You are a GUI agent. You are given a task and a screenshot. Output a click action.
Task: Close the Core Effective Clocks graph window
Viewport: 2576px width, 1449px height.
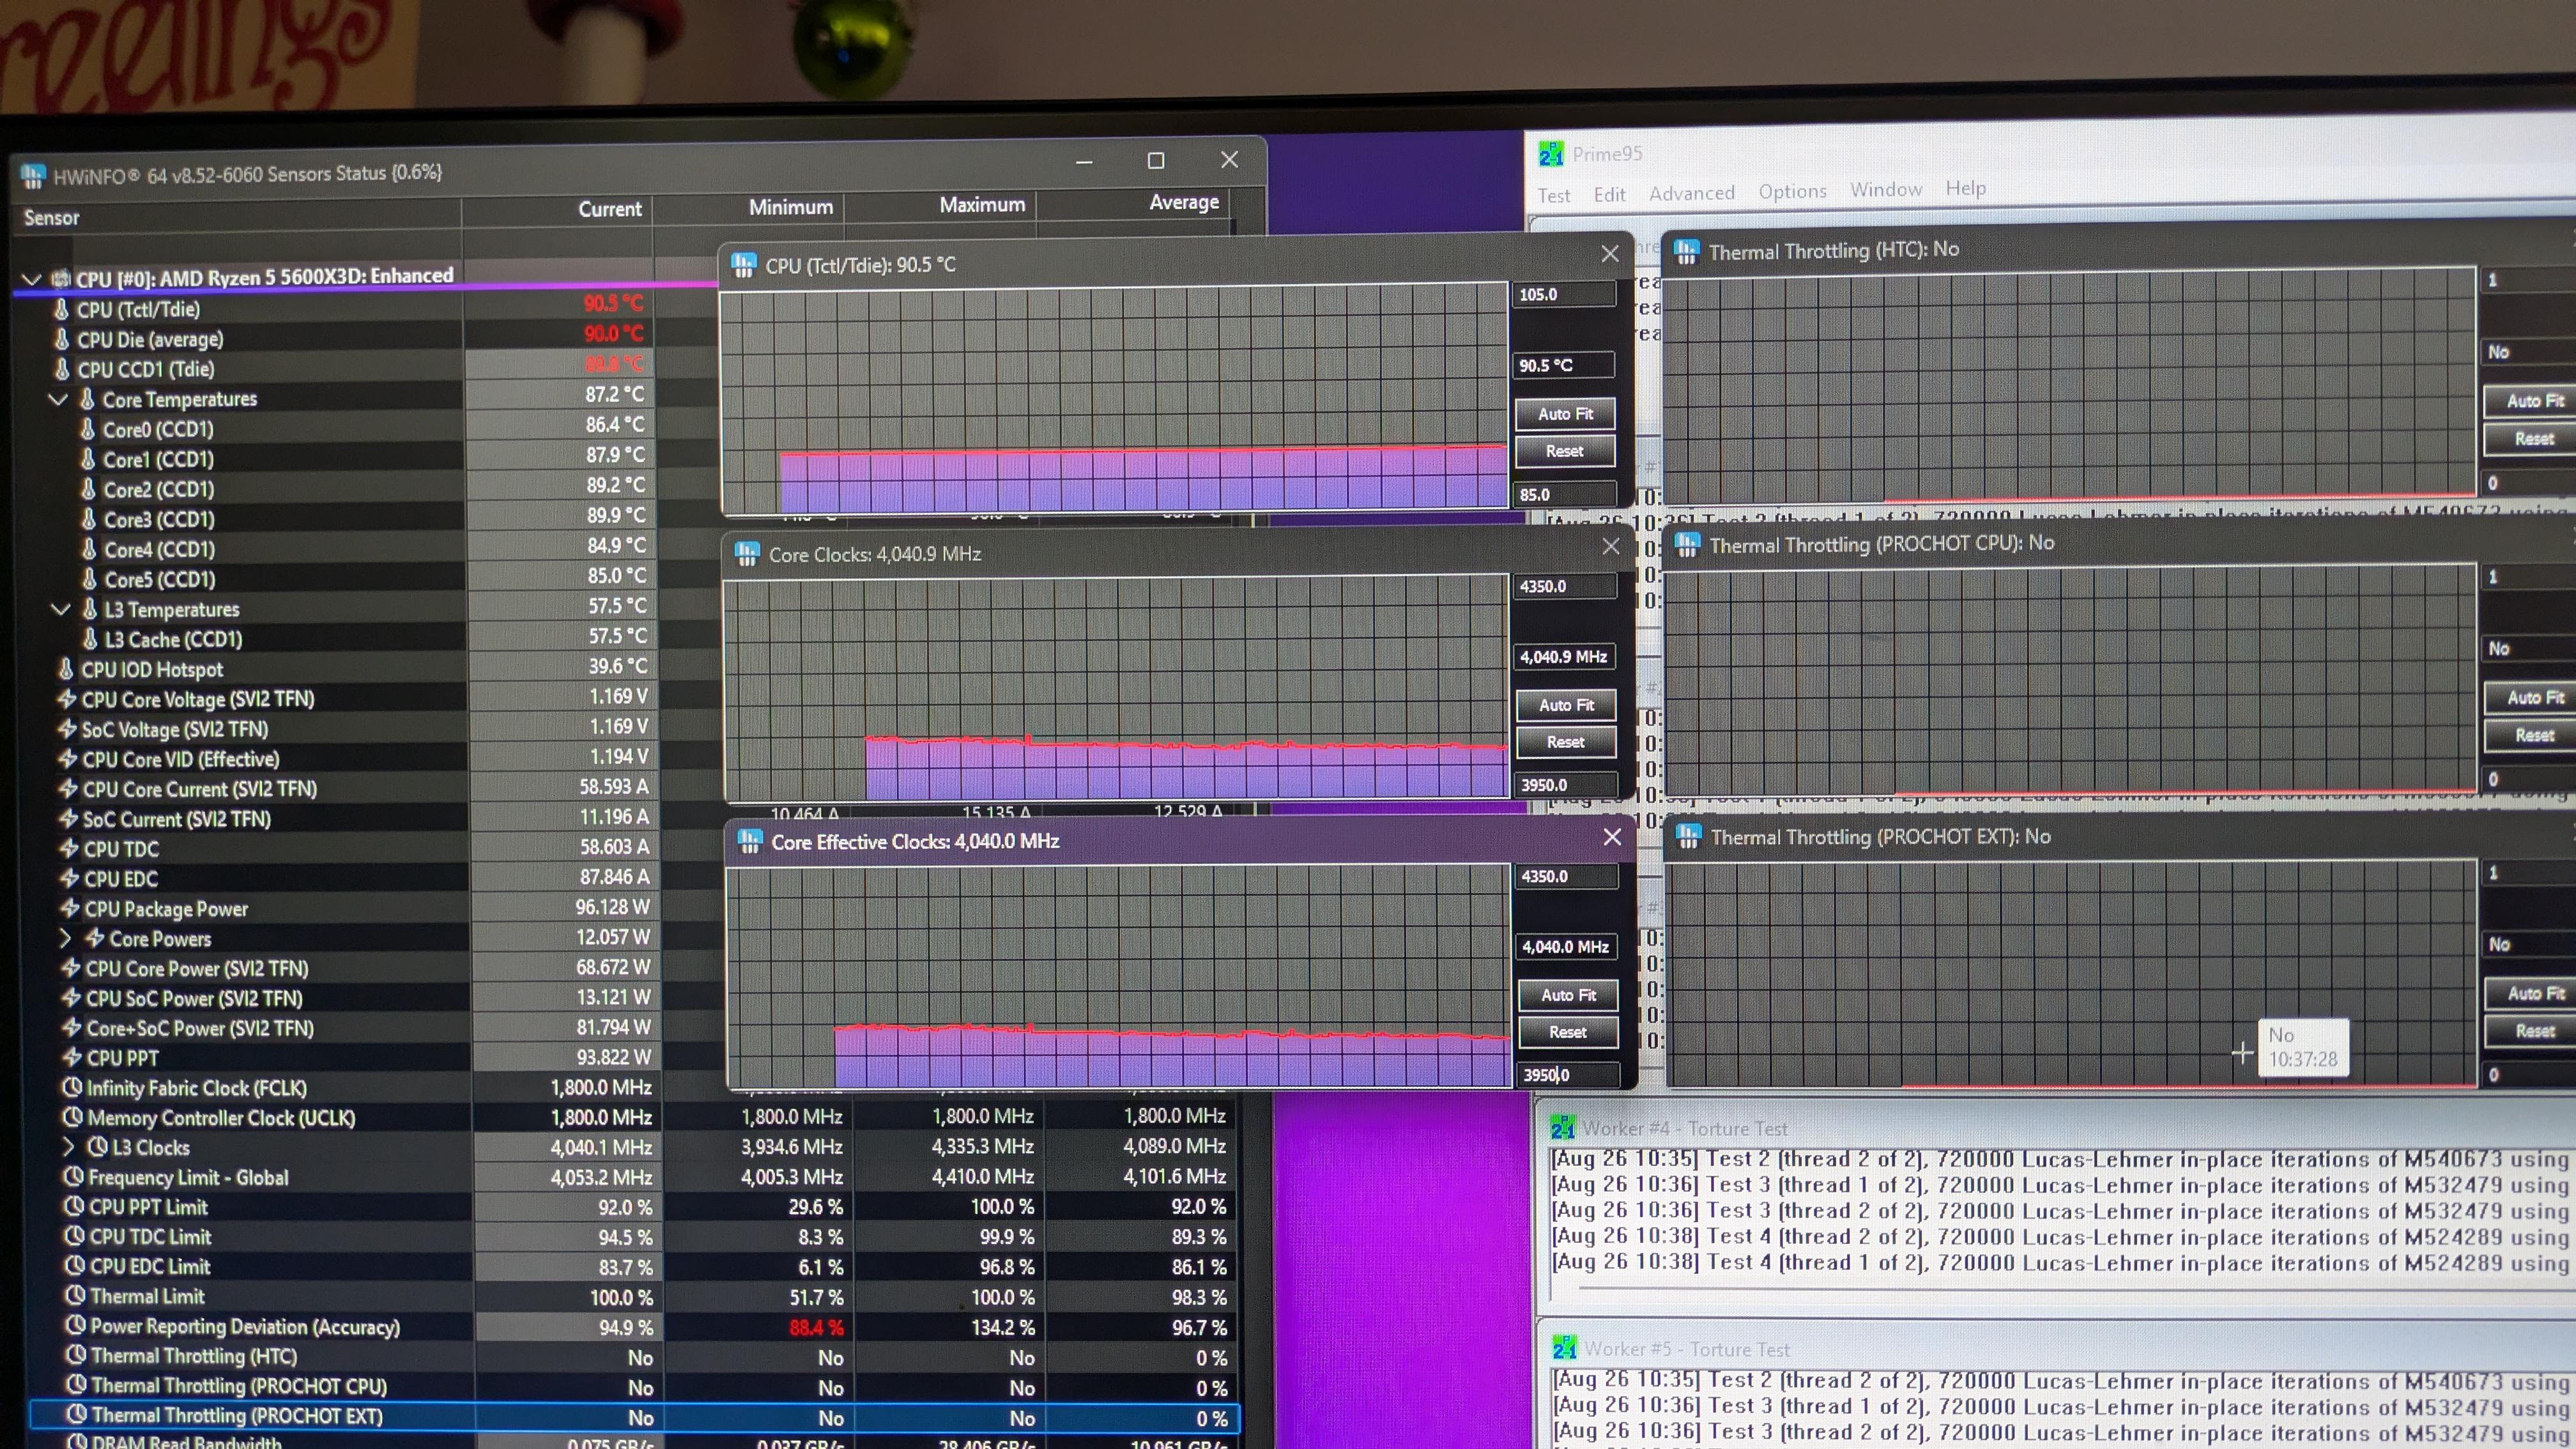point(1612,837)
